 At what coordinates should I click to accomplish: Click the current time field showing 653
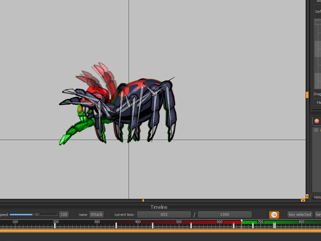tap(164, 214)
